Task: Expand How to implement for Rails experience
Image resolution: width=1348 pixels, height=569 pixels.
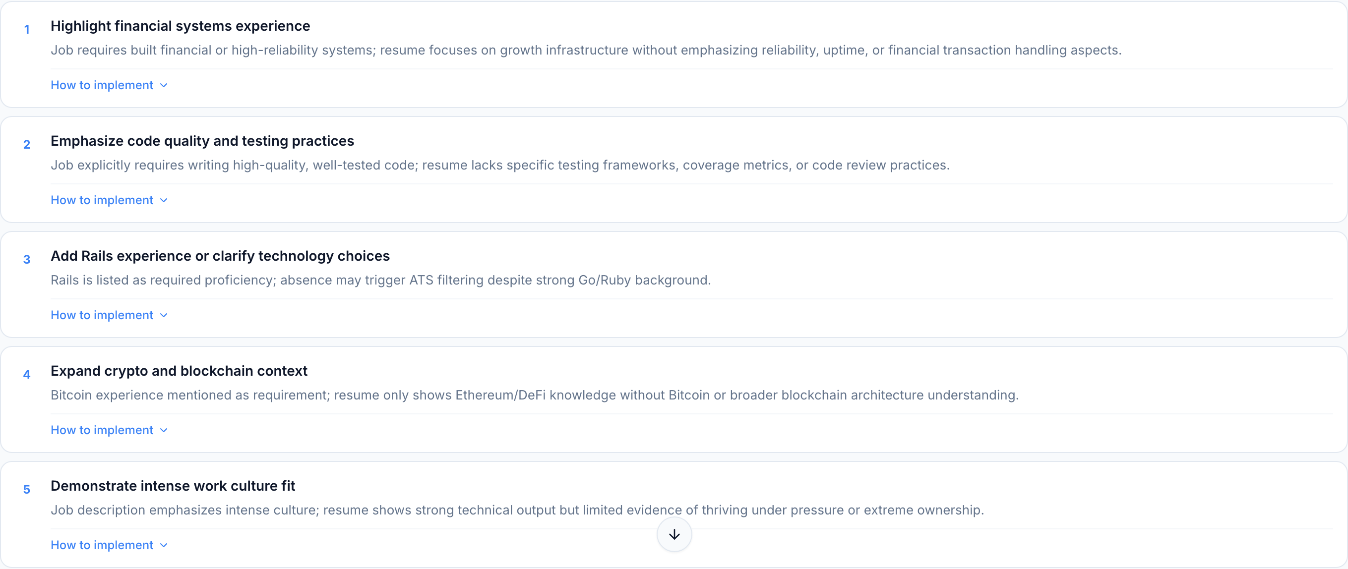Action: coord(102,315)
